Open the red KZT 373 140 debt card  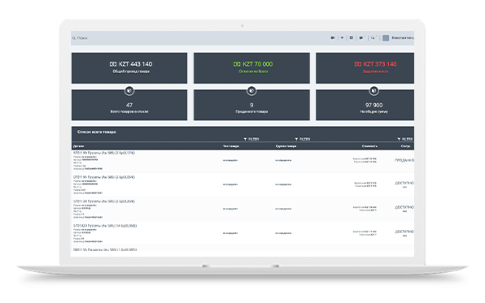365,68
